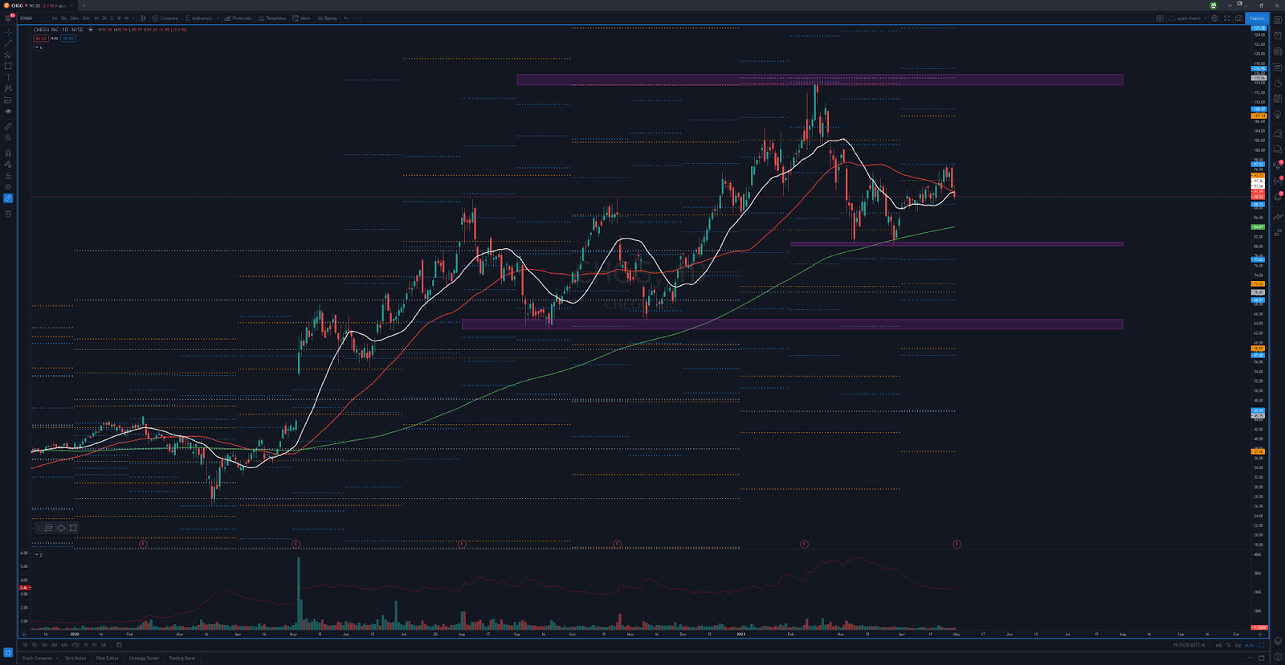Toggle stay in drawing mode
This screenshot has width=1285, height=665.
coord(8,165)
